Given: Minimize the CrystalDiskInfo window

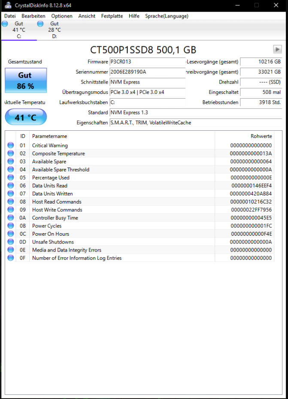Looking at the screenshot, I should pyautogui.click(x=237, y=5).
